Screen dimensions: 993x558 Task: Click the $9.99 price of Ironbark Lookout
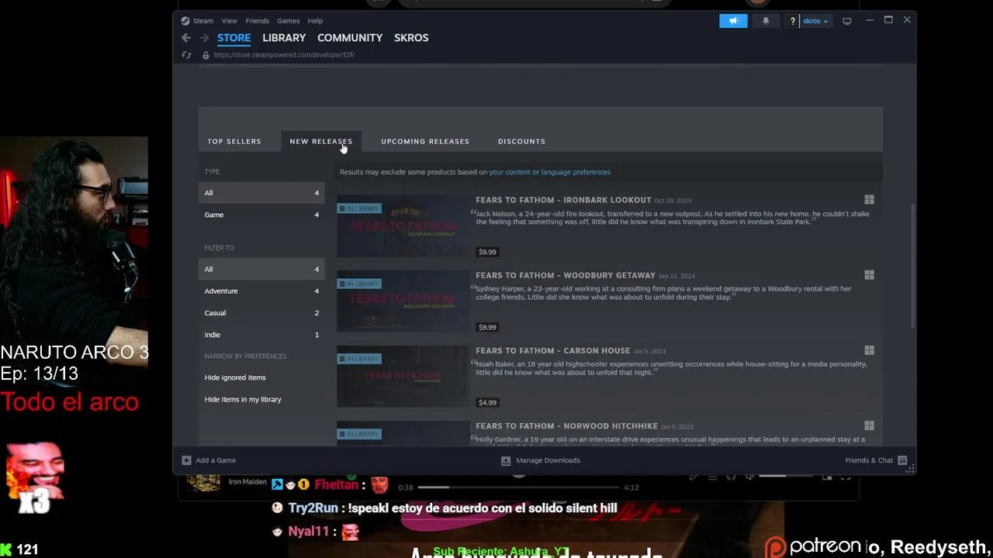487,252
